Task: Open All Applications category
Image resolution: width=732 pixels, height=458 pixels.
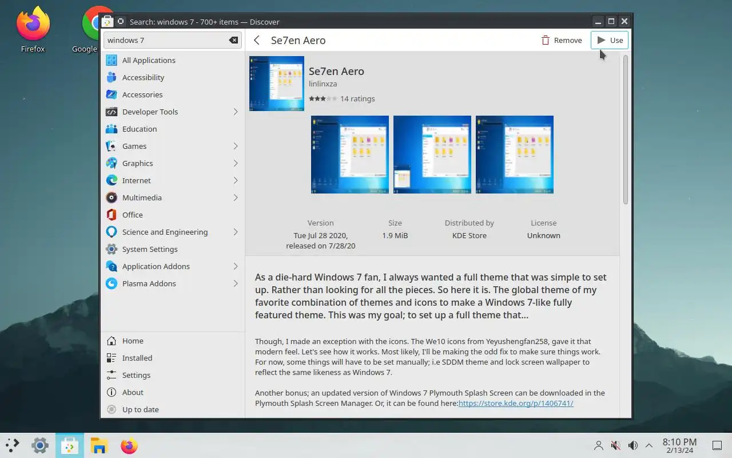Action: point(172,60)
